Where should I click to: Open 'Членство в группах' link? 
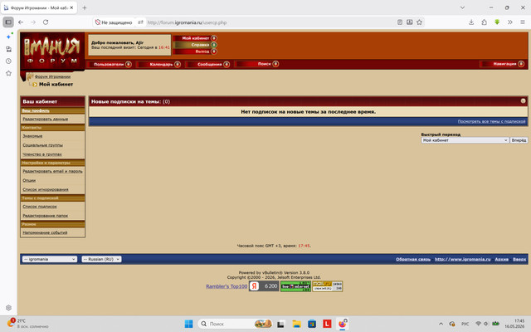coord(42,154)
